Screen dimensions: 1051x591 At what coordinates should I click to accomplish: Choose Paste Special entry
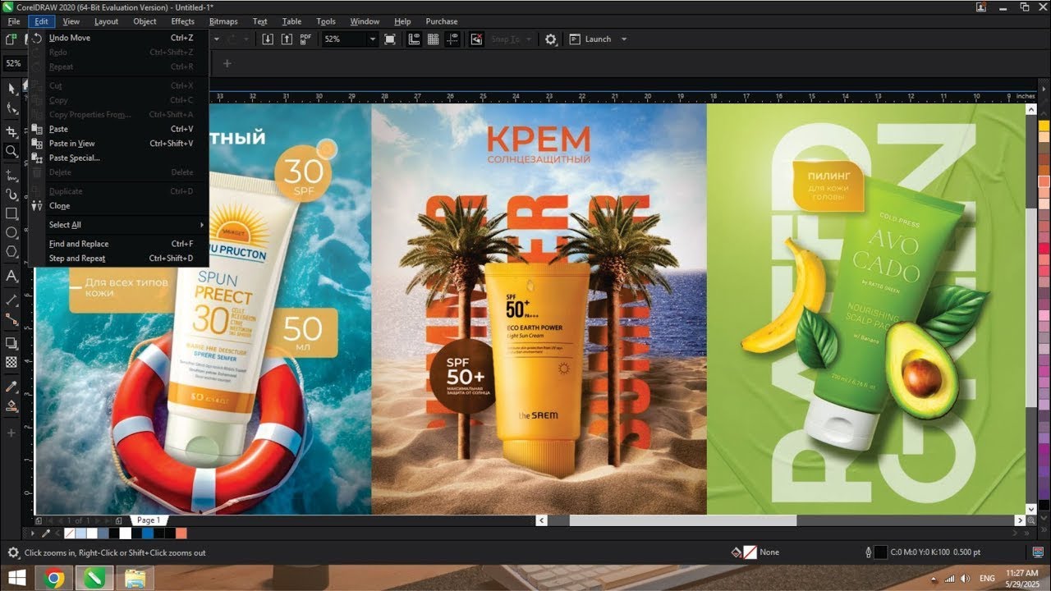[x=119, y=158]
